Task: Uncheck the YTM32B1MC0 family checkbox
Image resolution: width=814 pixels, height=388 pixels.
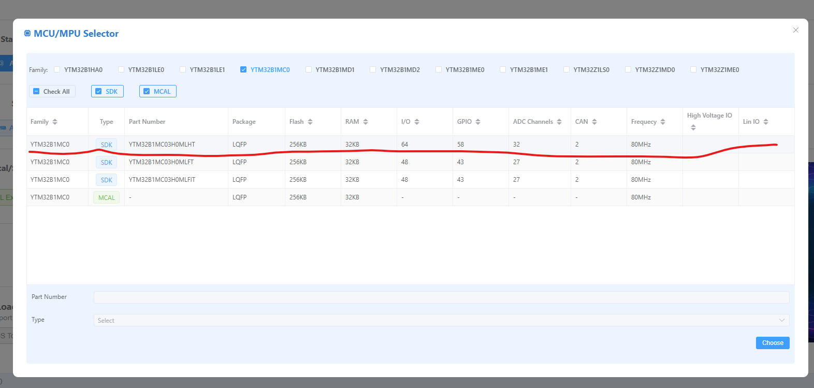Action: pos(243,69)
